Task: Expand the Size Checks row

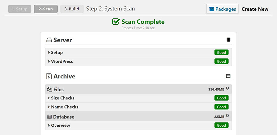Action: click(x=138, y=98)
